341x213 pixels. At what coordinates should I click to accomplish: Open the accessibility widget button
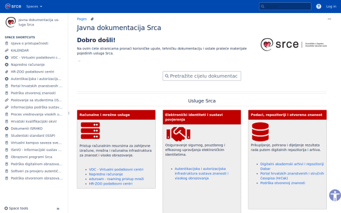pos(335,195)
